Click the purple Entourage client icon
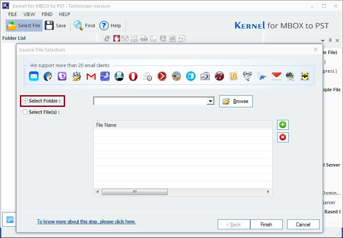This screenshot has width=343, height=238. (x=62, y=77)
